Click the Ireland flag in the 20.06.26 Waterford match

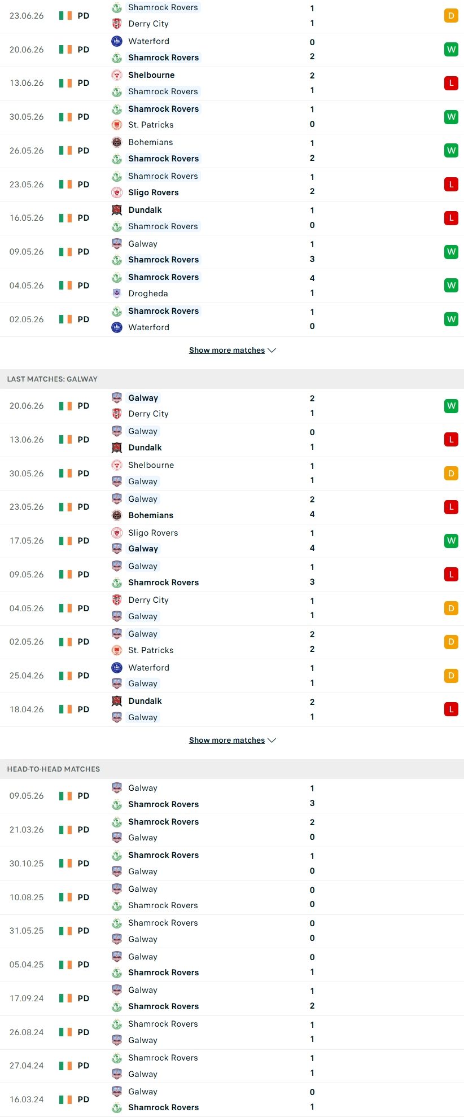65,50
